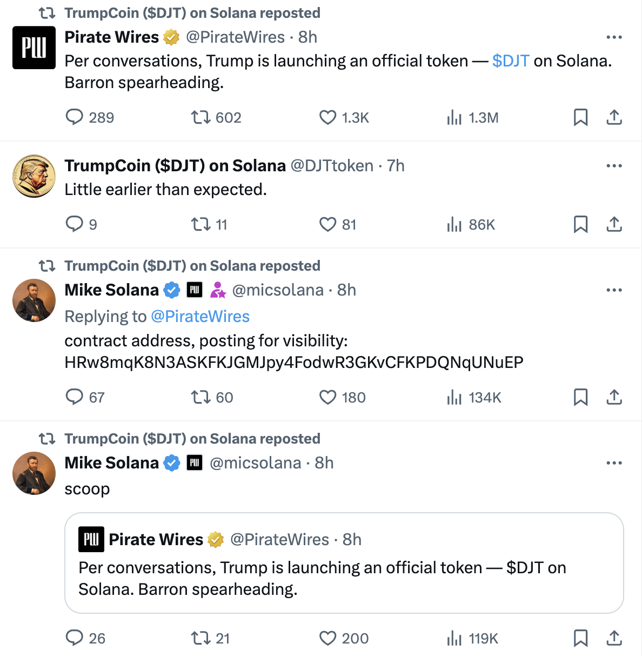
Task: Click the share icon on the quoted Pirate Wires tweet
Action: (614, 639)
